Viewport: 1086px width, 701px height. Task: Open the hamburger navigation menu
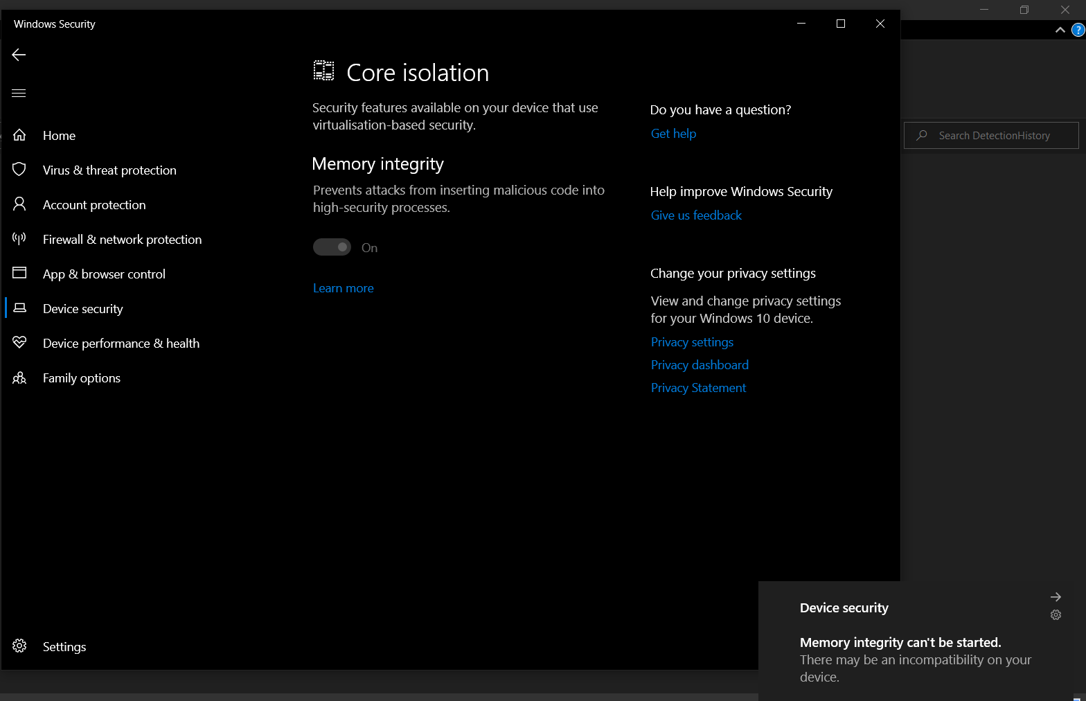[19, 93]
